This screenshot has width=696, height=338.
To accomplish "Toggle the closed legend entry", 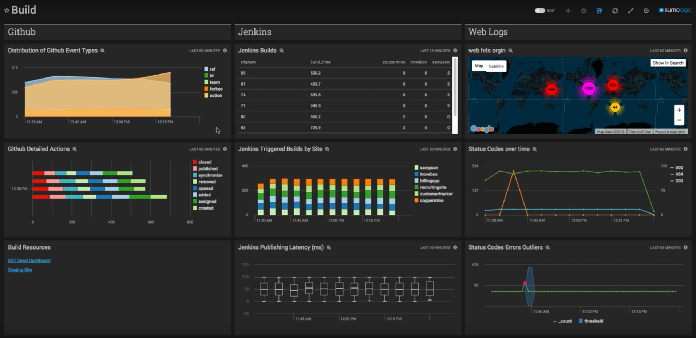I will pyautogui.click(x=202, y=162).
